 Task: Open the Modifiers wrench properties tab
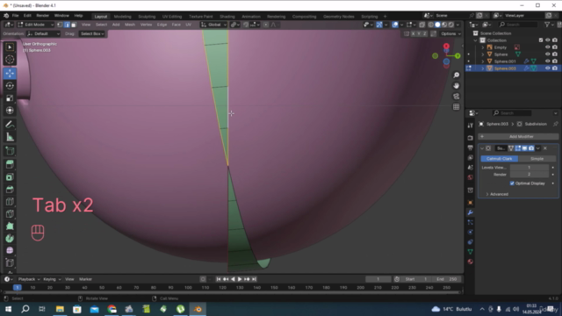coord(471,212)
